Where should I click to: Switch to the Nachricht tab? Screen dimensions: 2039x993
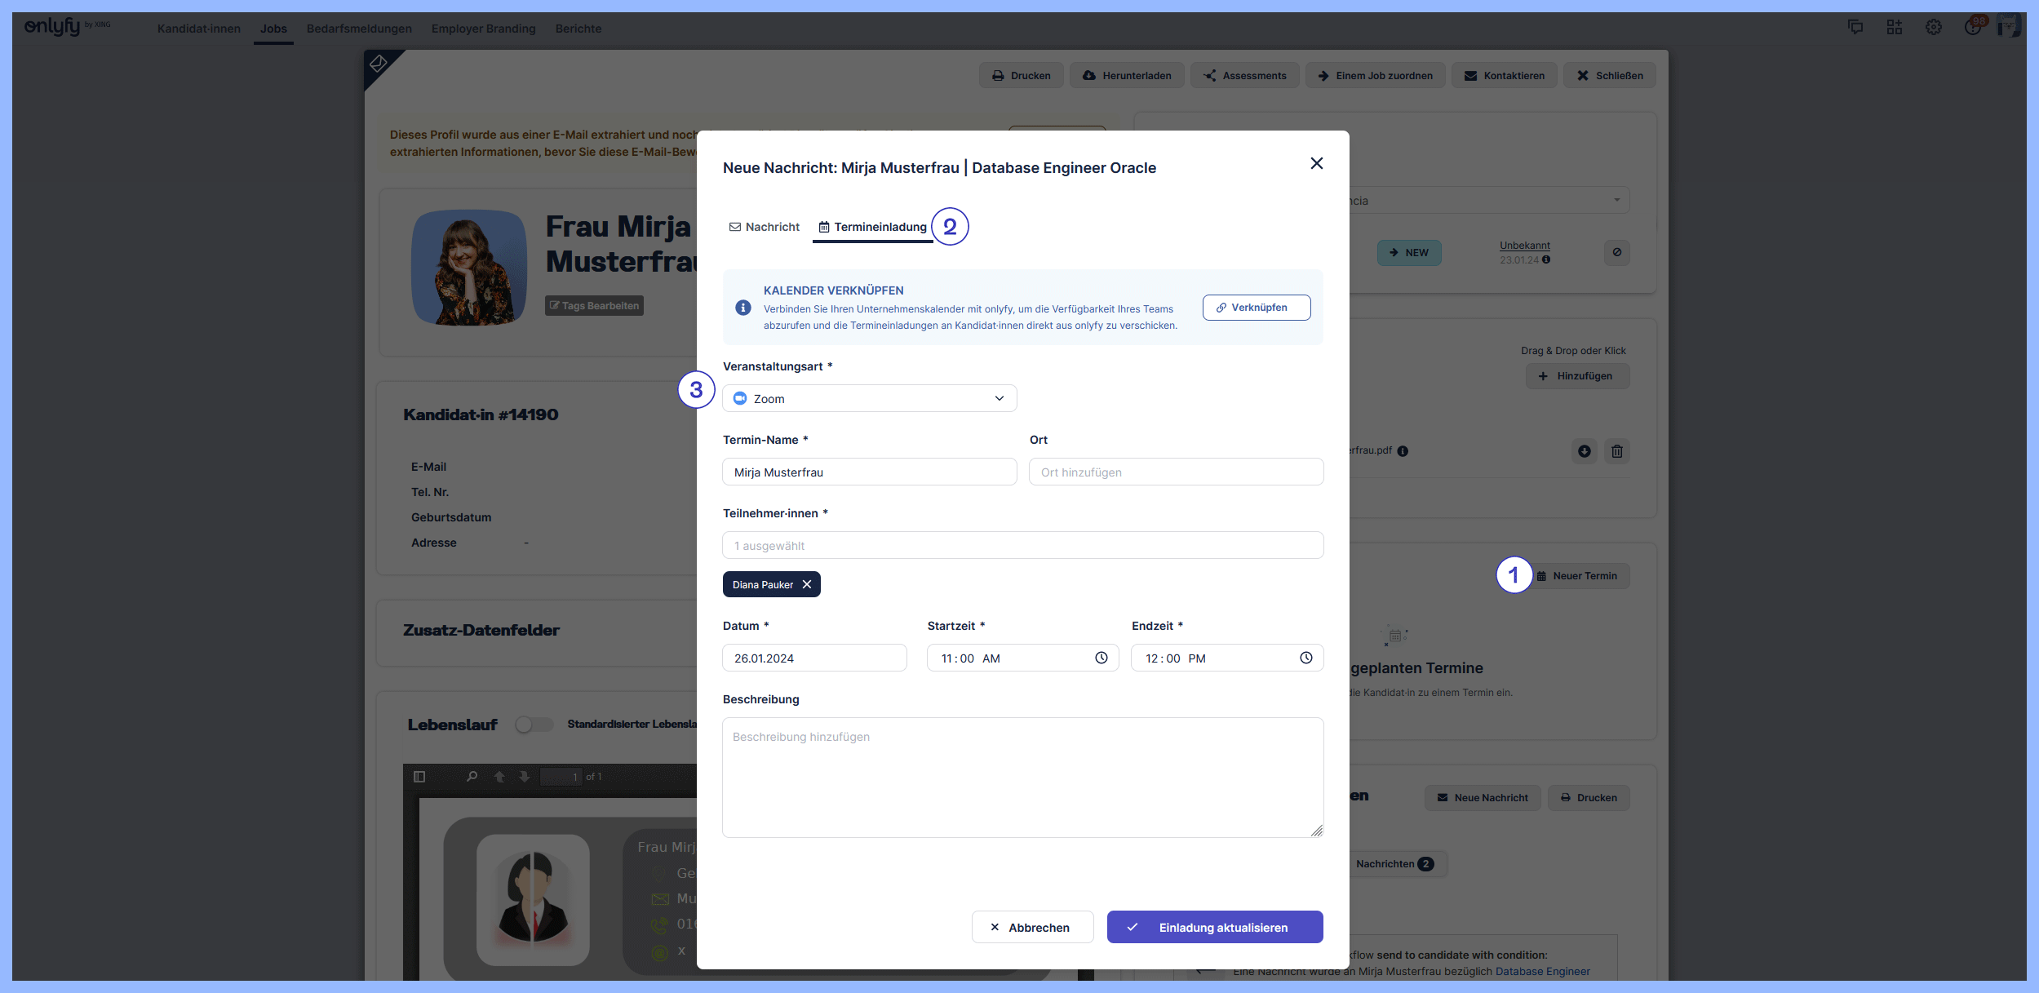(x=764, y=227)
